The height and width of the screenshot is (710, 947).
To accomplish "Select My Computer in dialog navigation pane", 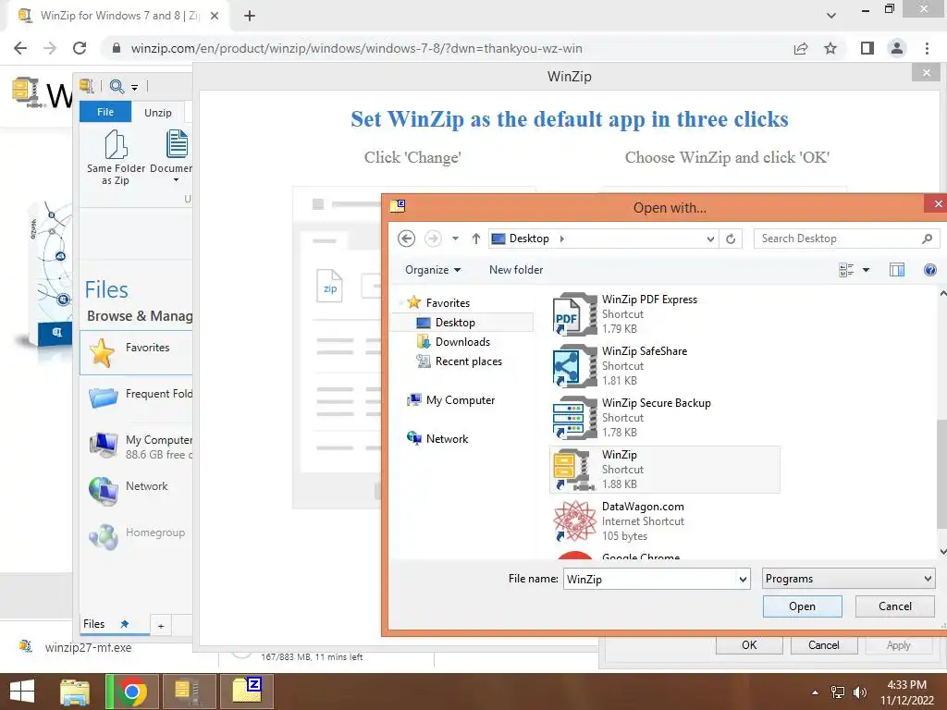I will pos(461,399).
